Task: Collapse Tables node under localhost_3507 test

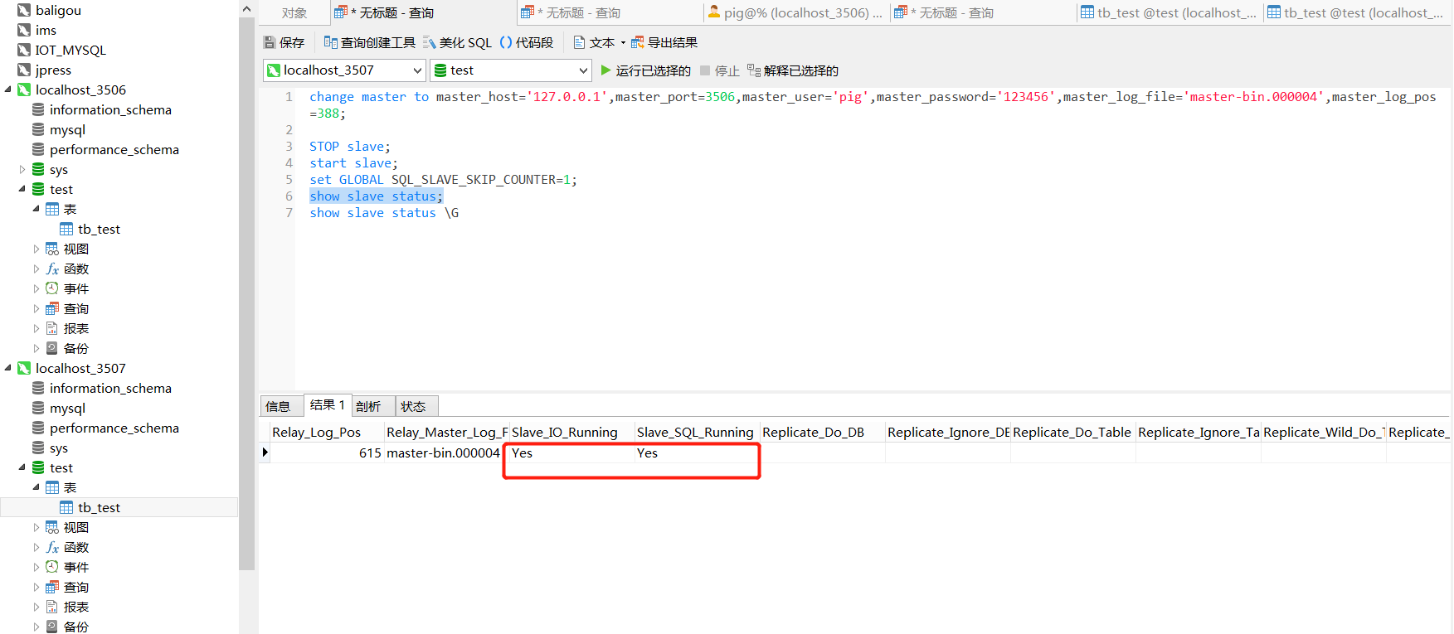Action: (x=36, y=487)
